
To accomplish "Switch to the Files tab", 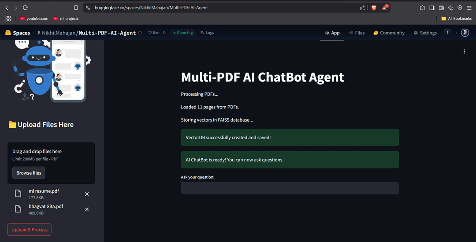I will pos(357,33).
